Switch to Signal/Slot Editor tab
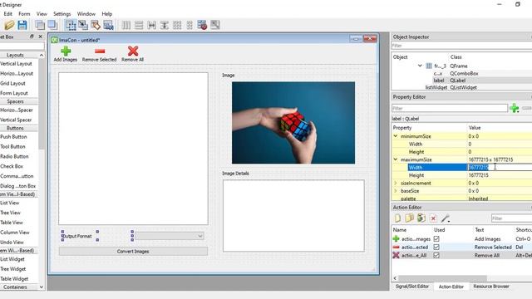Image resolution: width=532 pixels, height=299 pixels. pyautogui.click(x=412, y=287)
